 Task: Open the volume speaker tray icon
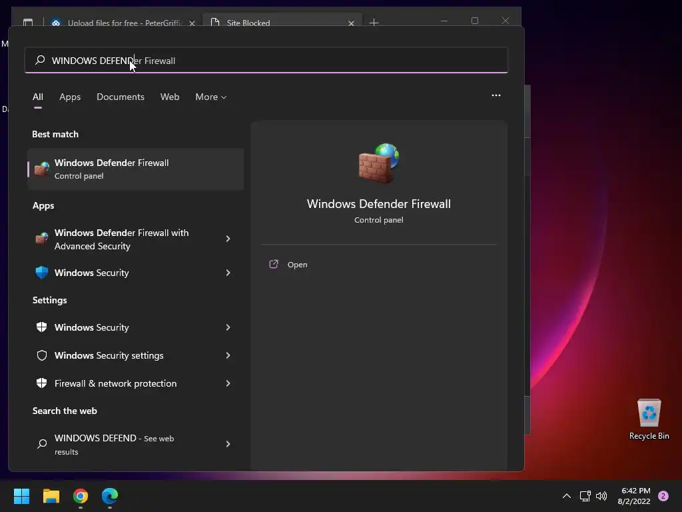(601, 496)
